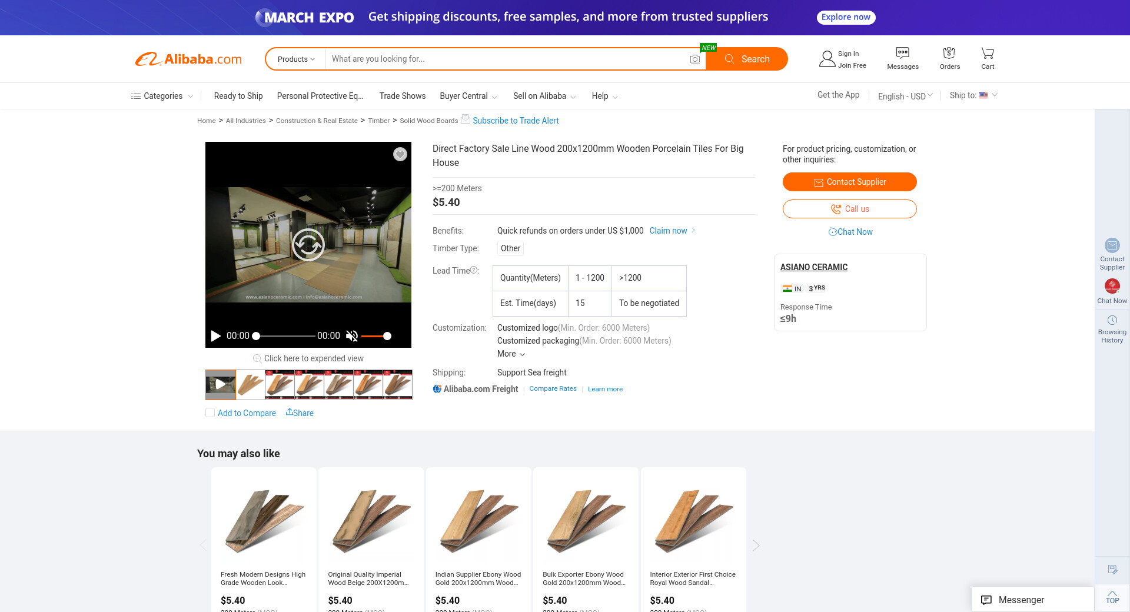Click the TOP scroll-up icon

click(1112, 597)
